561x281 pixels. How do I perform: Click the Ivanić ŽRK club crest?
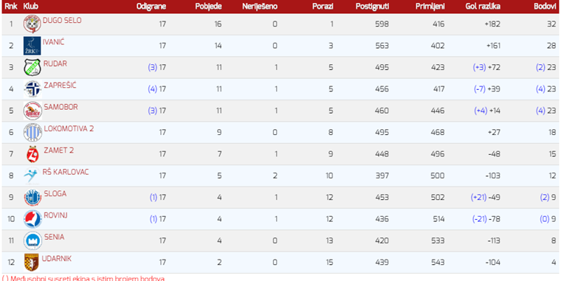pos(32,46)
